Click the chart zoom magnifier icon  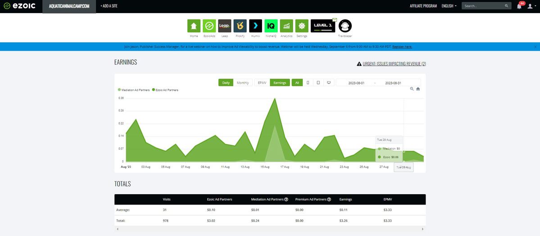(x=412, y=89)
